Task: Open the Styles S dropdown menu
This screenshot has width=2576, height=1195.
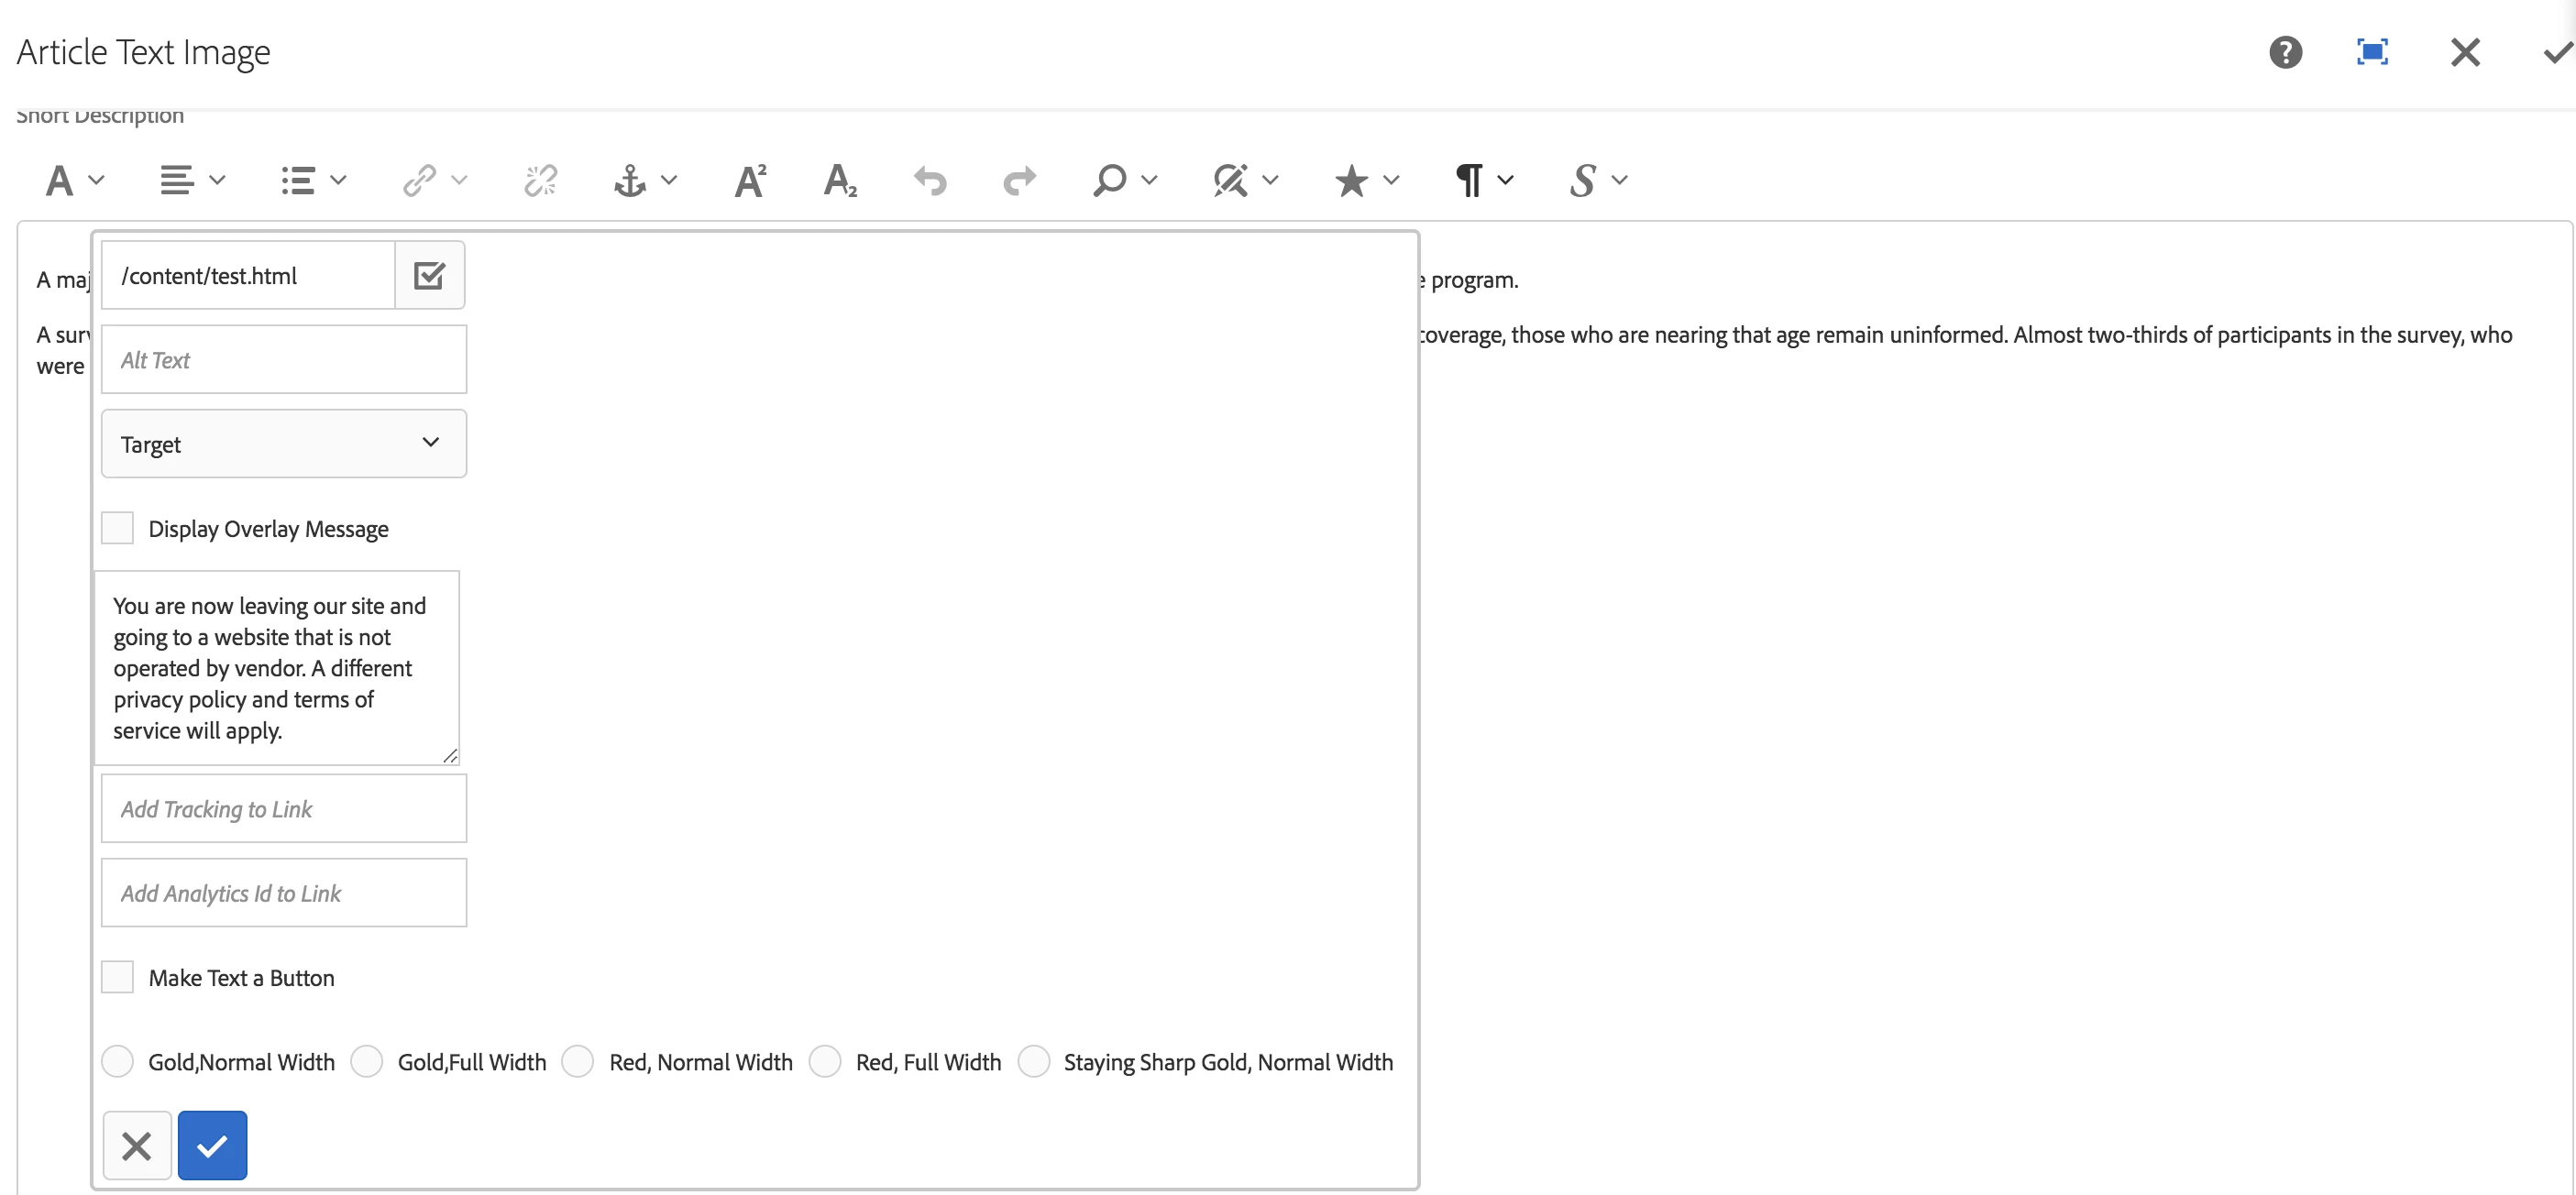Action: (1597, 180)
